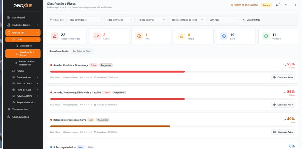
Task: Click the FABRICA DE DOCES ISABELA company label
Action: tap(244, 5)
